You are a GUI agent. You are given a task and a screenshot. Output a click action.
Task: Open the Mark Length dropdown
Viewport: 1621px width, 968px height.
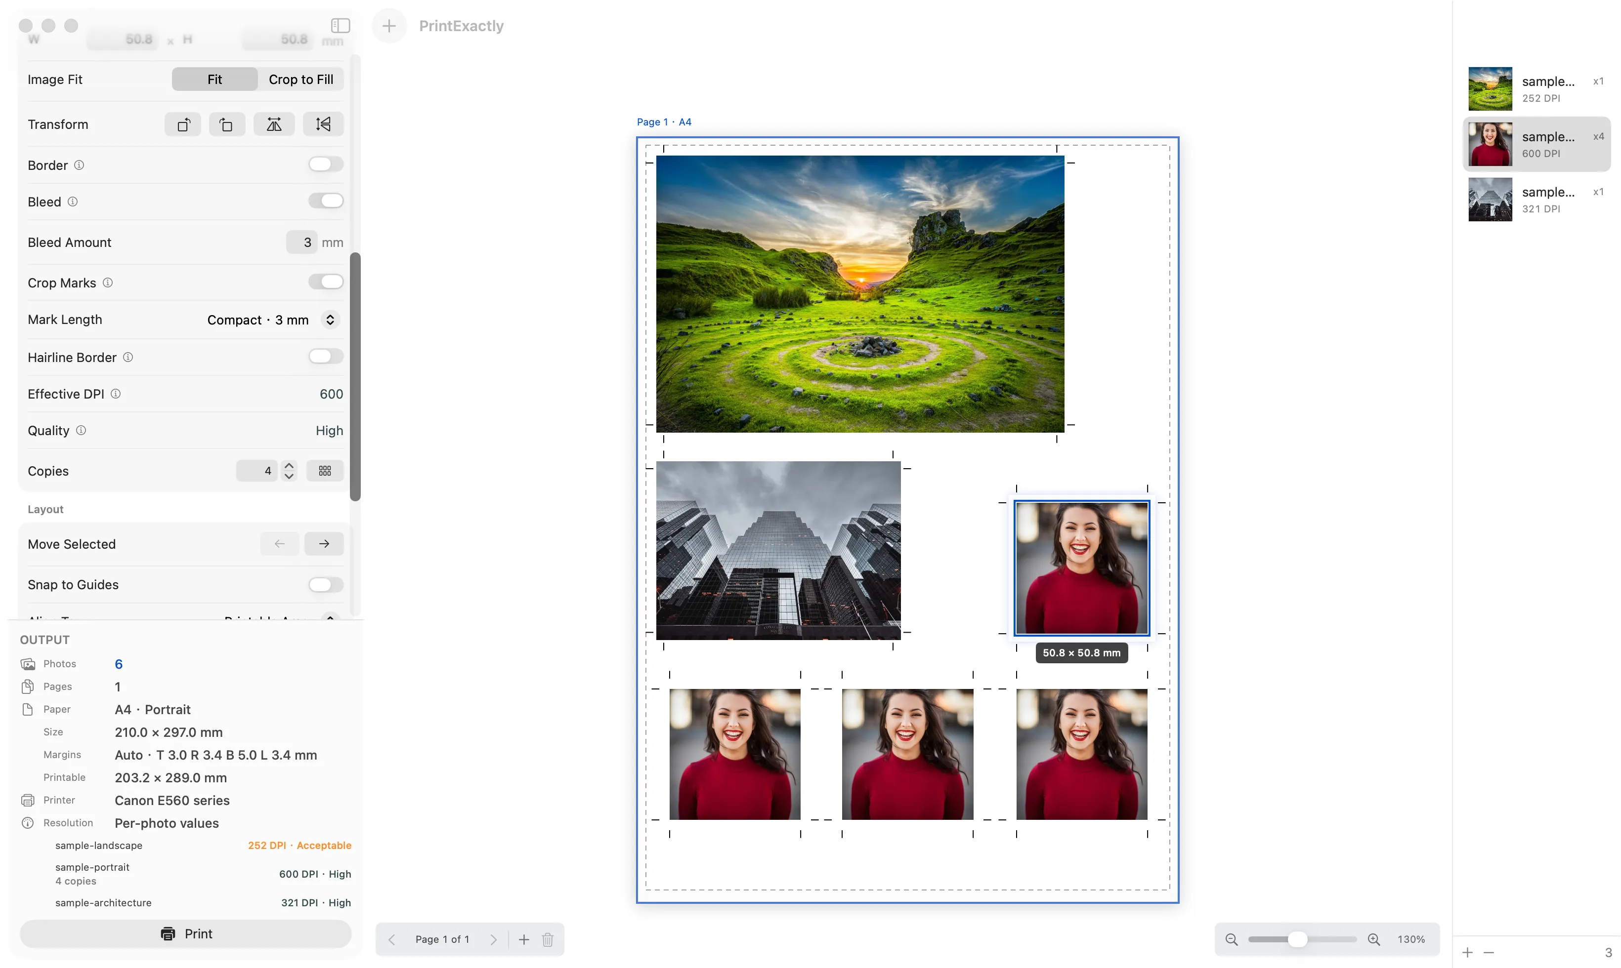[272, 320]
